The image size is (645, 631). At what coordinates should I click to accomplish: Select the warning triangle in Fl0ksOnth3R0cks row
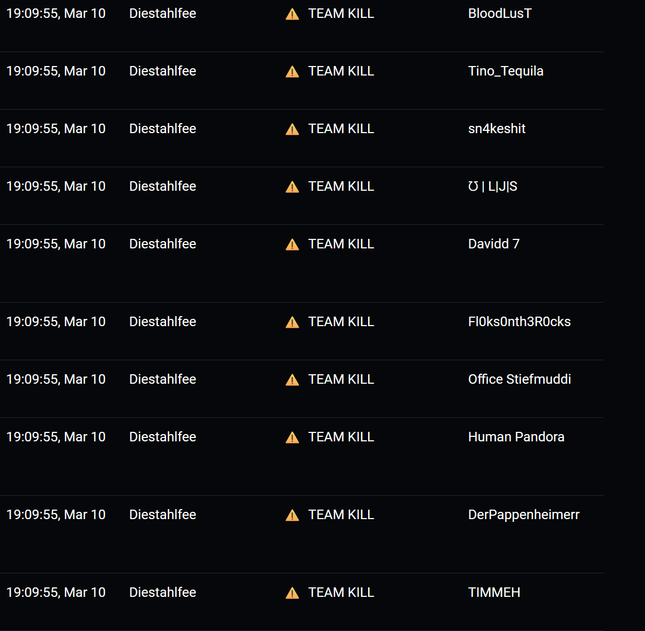click(x=292, y=322)
